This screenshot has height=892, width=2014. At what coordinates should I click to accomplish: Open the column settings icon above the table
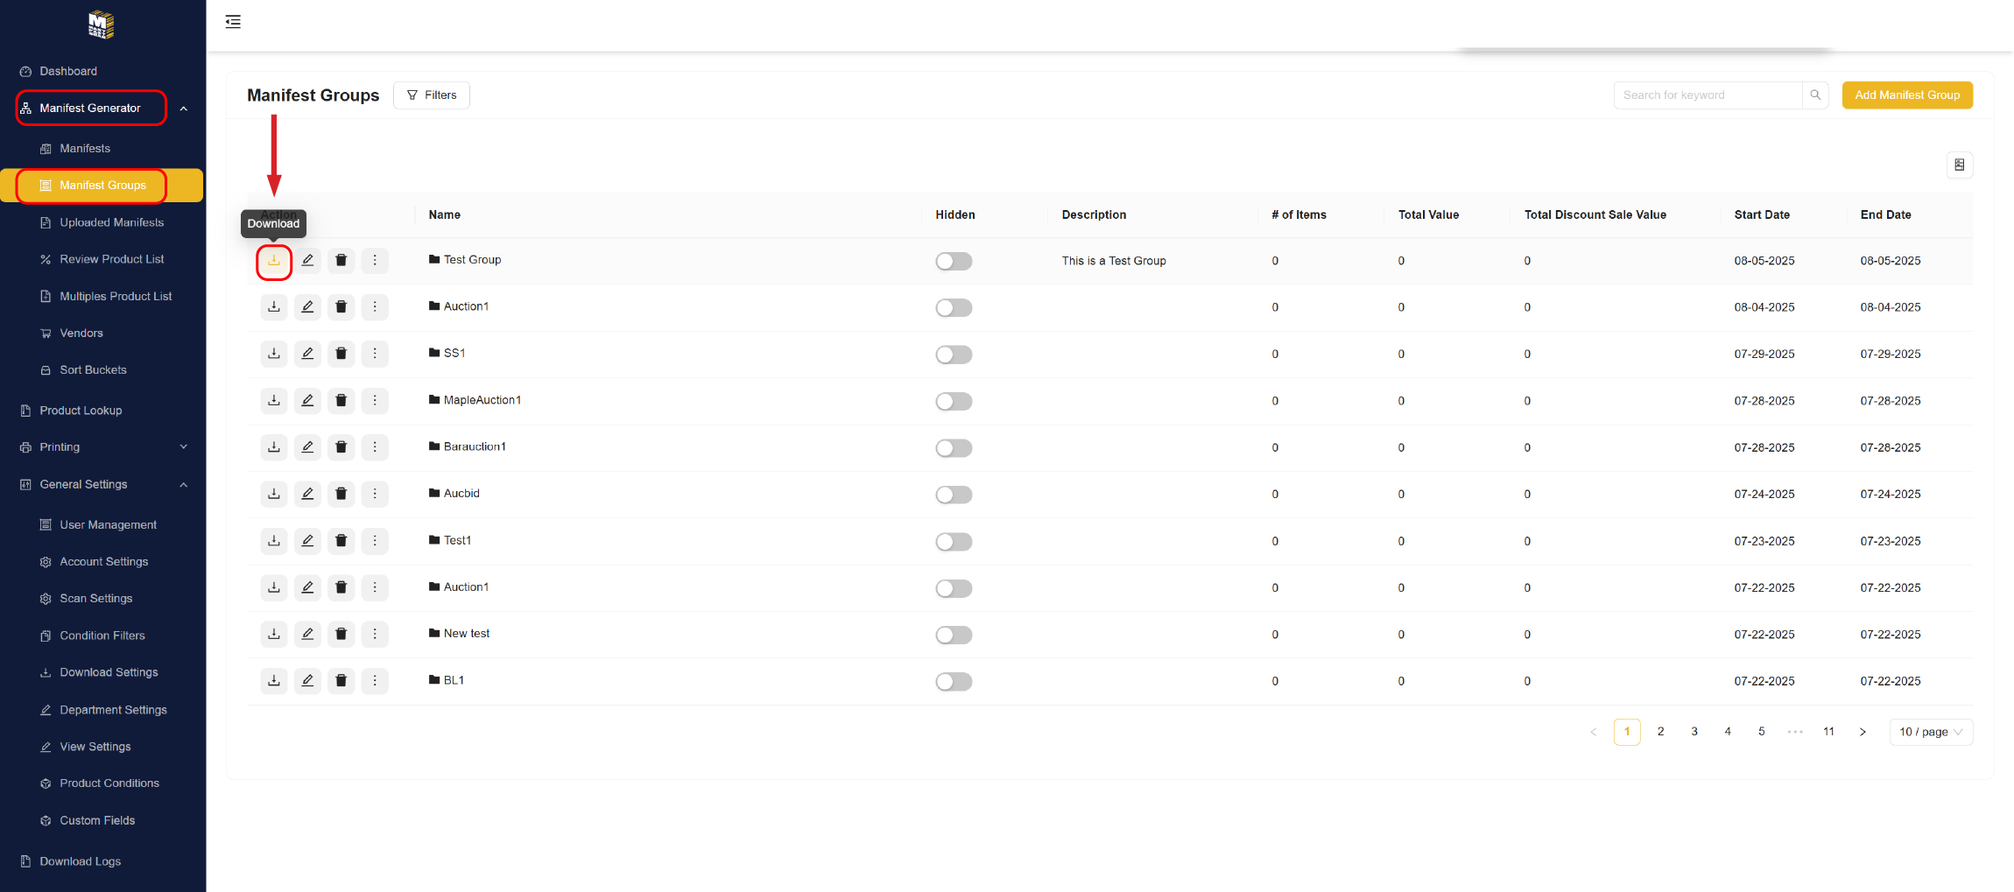pos(1960,165)
